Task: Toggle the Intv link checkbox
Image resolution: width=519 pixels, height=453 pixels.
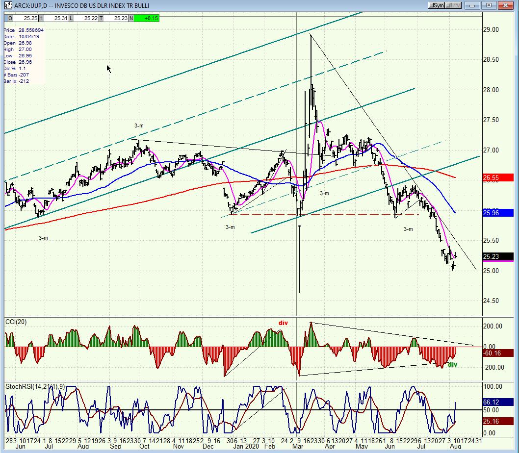Action: (453, 5)
